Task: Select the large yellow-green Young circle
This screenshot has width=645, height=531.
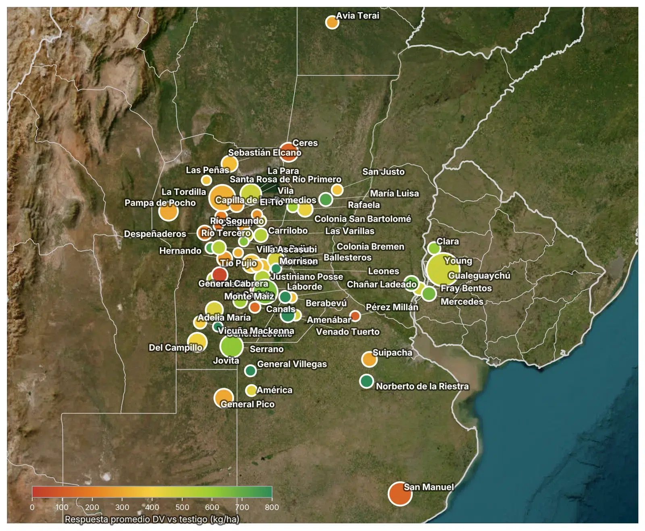Action: coord(443,270)
